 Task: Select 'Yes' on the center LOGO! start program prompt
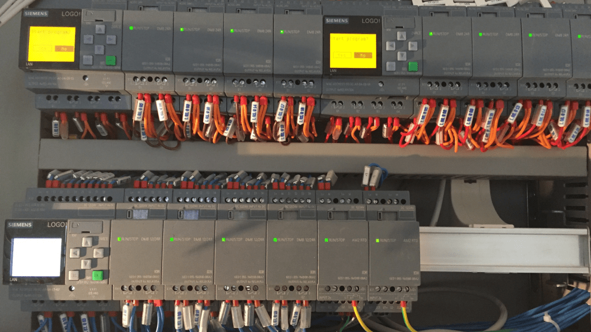click(342, 55)
